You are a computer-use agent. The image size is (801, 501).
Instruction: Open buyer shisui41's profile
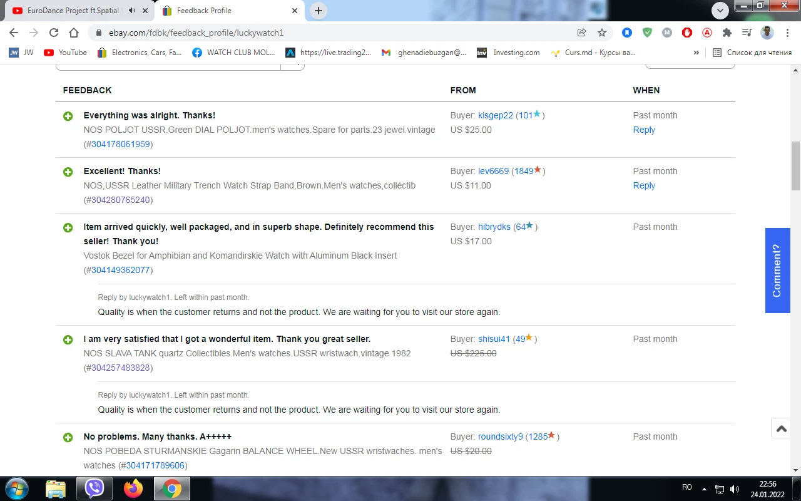click(494, 339)
